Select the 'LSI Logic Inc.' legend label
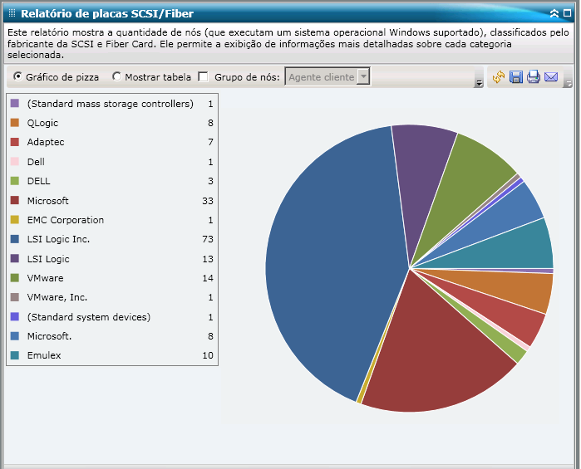Viewport: 581px width, 469px height. (x=58, y=239)
